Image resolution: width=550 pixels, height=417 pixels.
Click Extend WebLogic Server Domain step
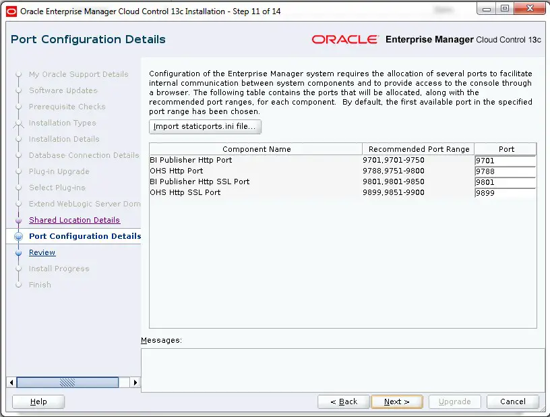[x=84, y=204]
